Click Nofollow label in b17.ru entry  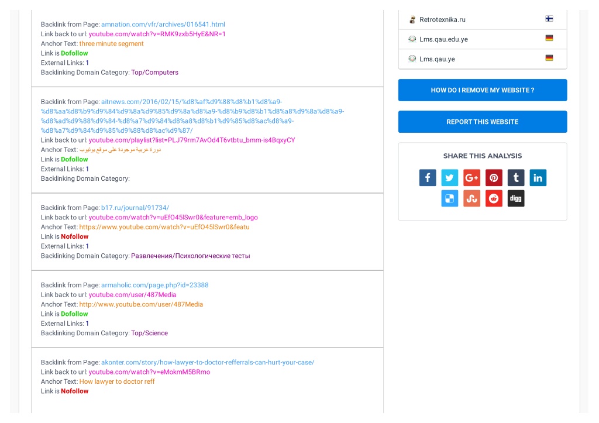click(75, 236)
